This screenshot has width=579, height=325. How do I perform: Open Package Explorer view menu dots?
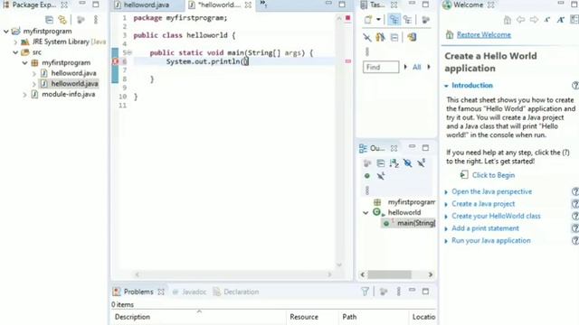click(x=96, y=20)
